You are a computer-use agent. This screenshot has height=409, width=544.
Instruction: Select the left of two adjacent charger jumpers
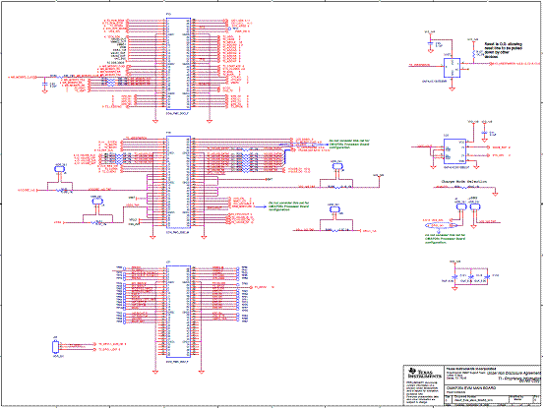coord(461,206)
